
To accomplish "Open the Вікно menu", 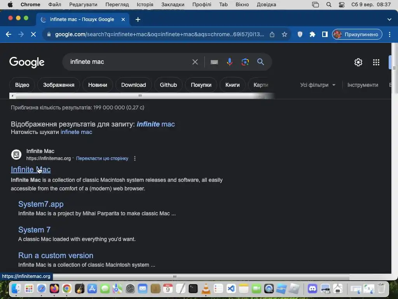I will (x=242, y=5).
